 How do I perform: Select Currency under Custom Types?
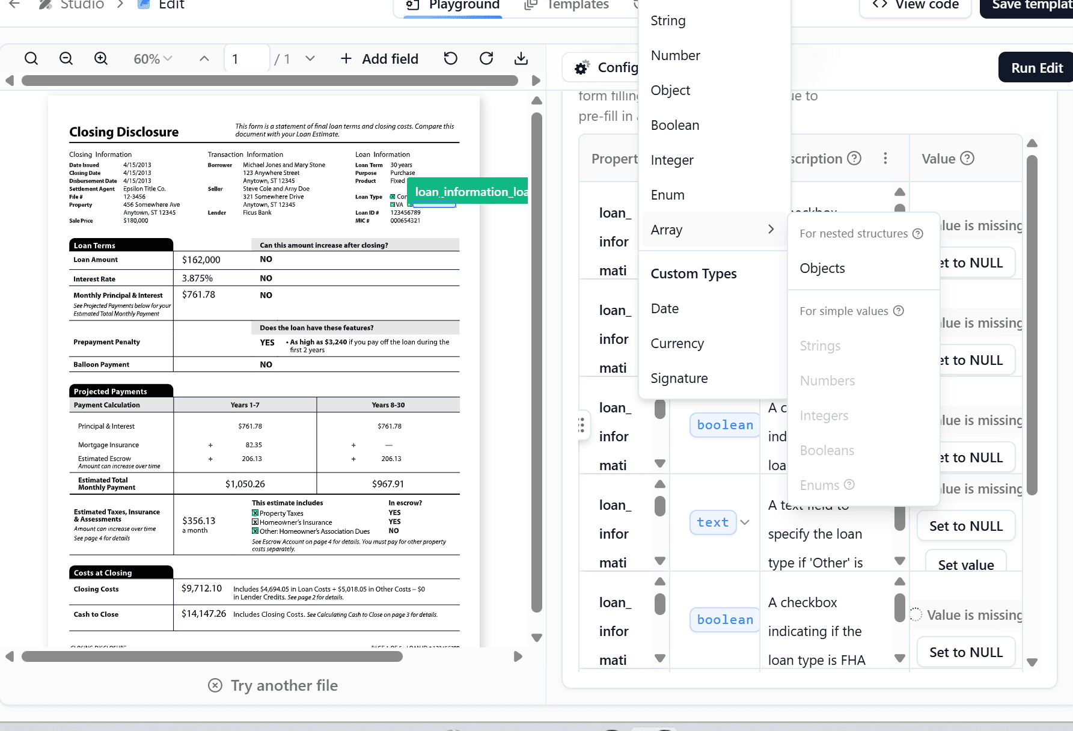pos(677,343)
